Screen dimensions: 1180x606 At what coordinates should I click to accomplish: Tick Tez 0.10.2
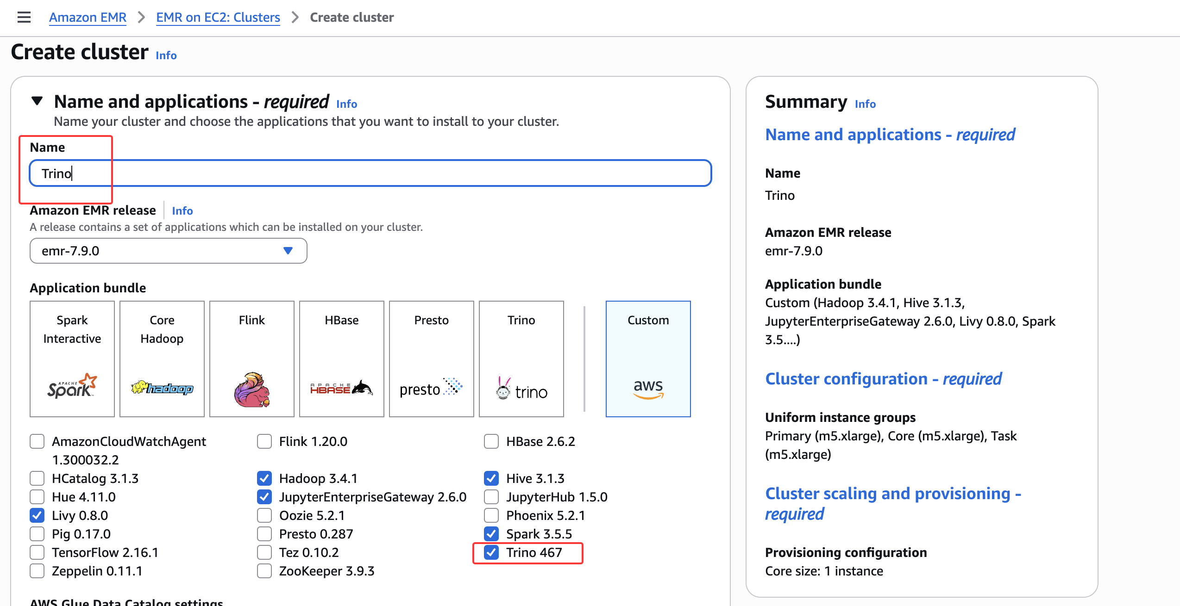[x=264, y=552]
